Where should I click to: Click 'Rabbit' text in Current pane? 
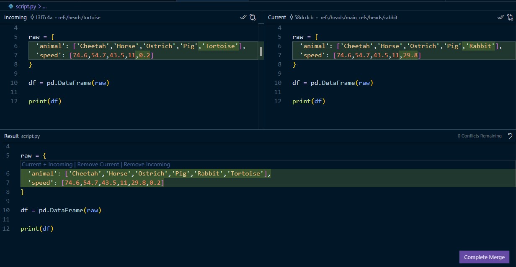[x=480, y=46]
